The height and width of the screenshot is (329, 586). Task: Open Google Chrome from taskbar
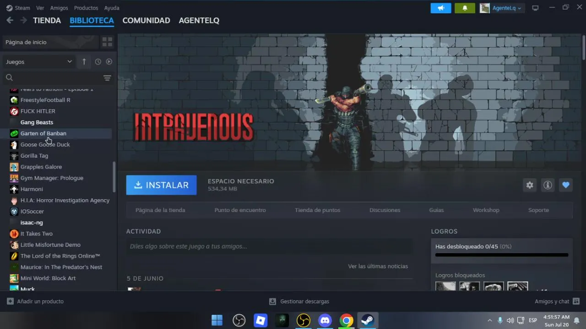coord(347,320)
